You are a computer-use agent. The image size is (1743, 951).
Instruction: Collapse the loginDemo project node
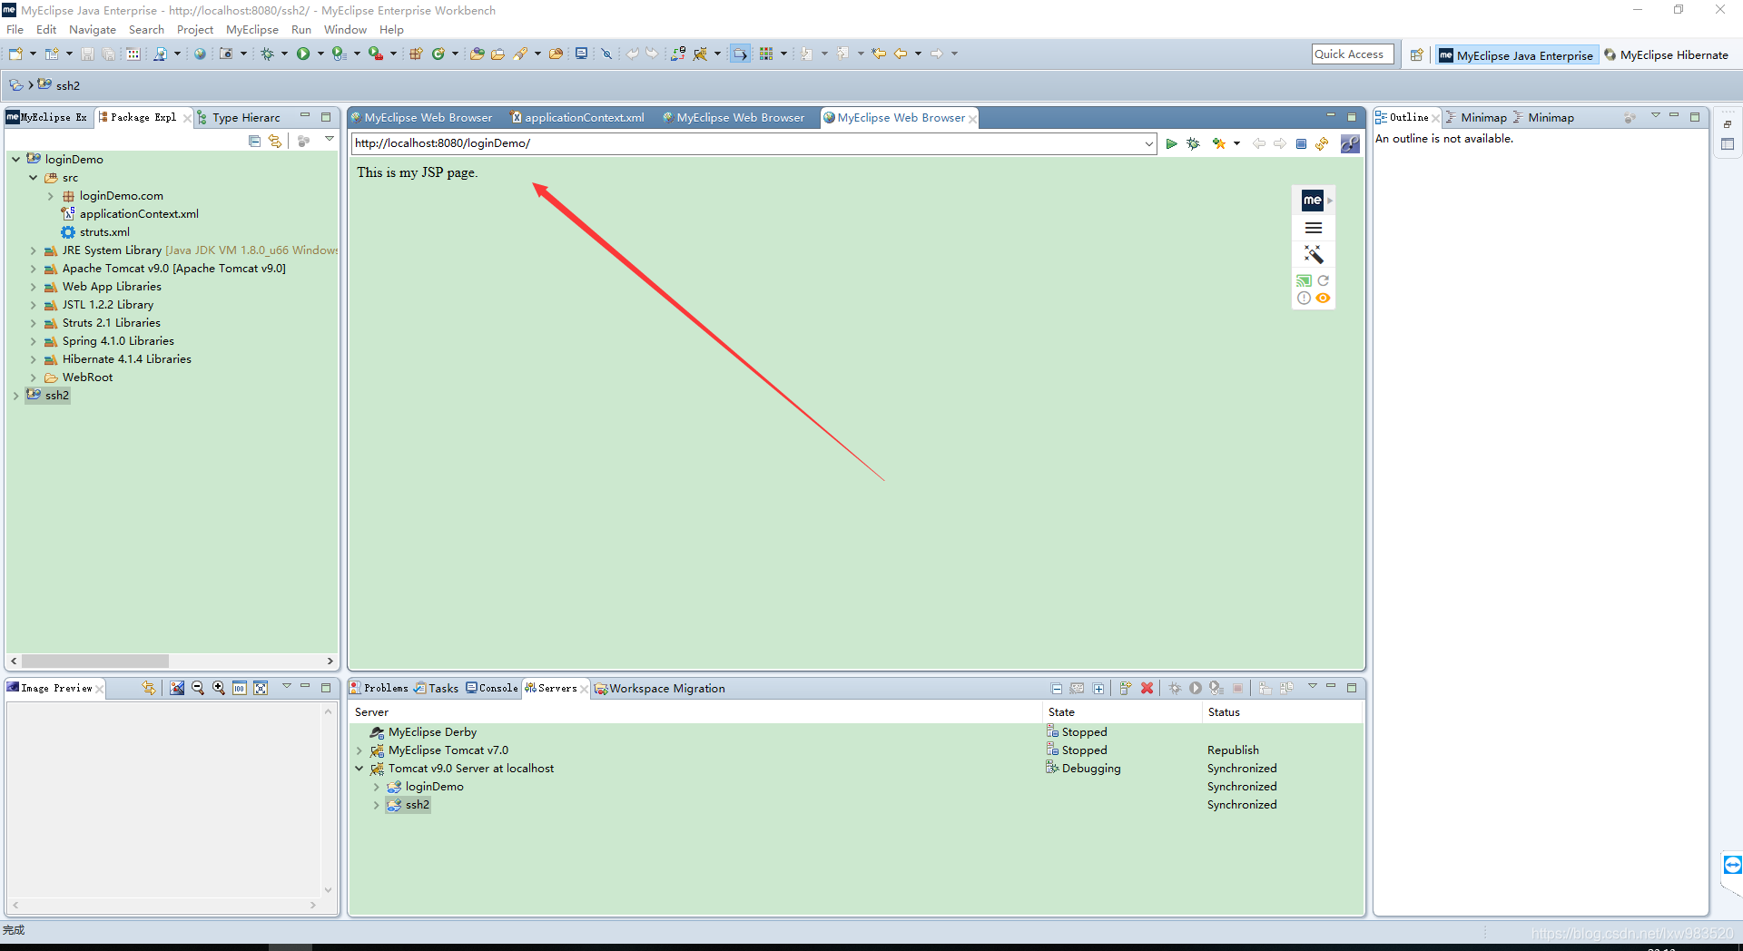click(x=16, y=160)
